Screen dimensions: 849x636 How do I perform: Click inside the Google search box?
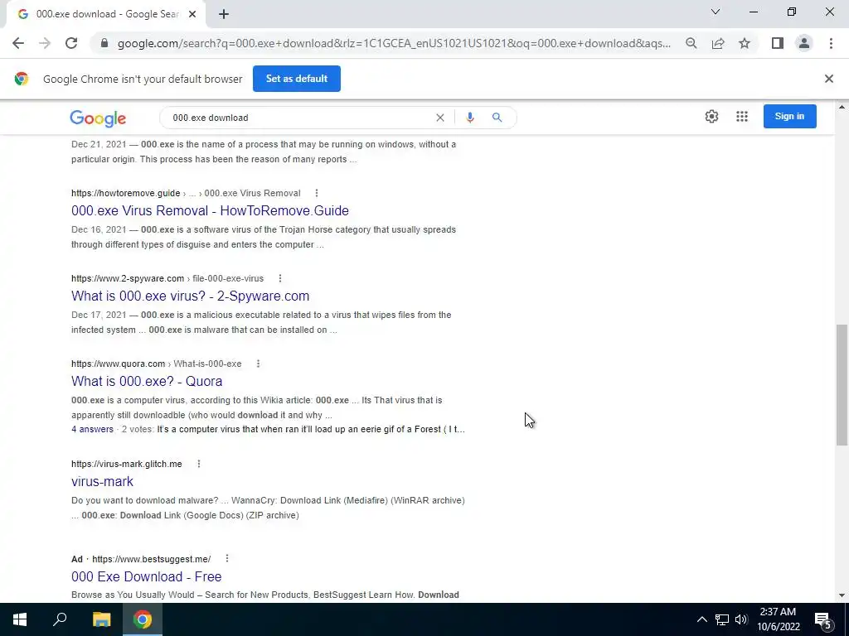(x=300, y=118)
